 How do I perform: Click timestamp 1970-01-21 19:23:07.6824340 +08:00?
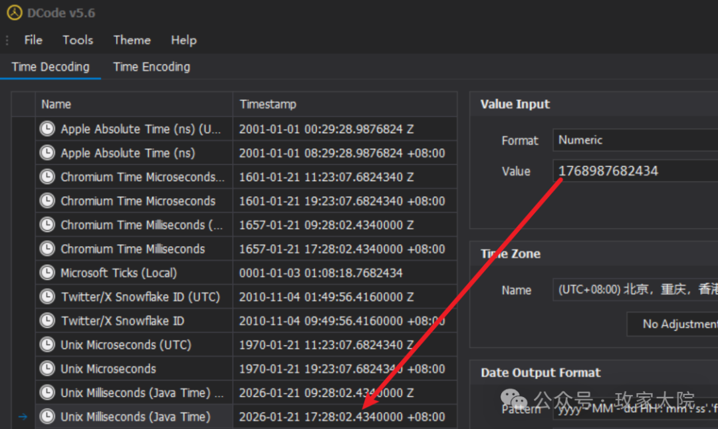342,369
